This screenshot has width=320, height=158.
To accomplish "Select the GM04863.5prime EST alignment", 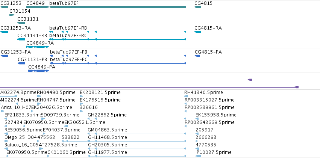I will tap(137, 134).
